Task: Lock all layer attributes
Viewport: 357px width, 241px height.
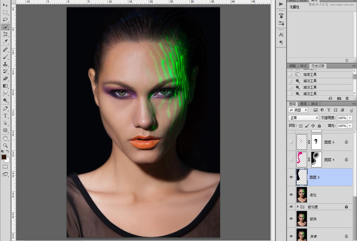Action: click(x=319, y=126)
